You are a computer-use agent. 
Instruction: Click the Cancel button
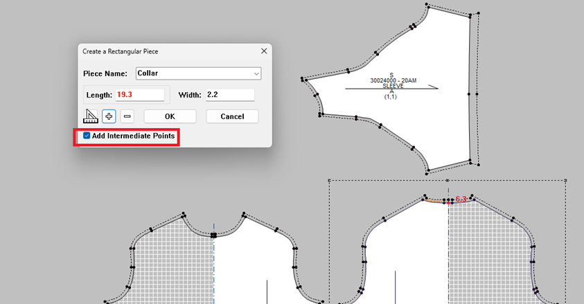click(x=232, y=116)
